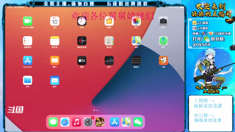Open the App Store on home screen

[x=28, y=60]
